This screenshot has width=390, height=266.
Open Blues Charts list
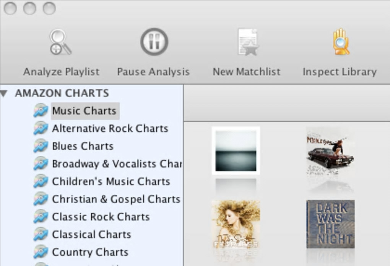(83, 146)
